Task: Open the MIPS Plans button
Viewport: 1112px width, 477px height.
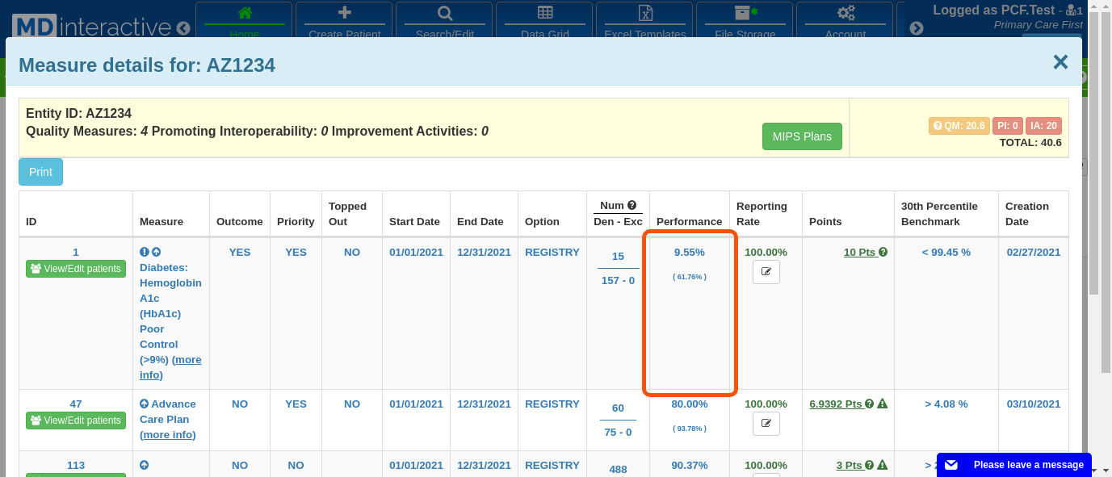Action: point(802,136)
